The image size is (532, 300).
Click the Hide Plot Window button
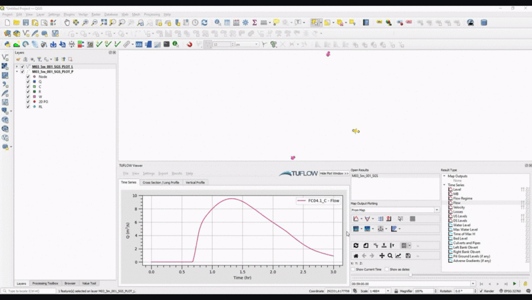[334, 173]
